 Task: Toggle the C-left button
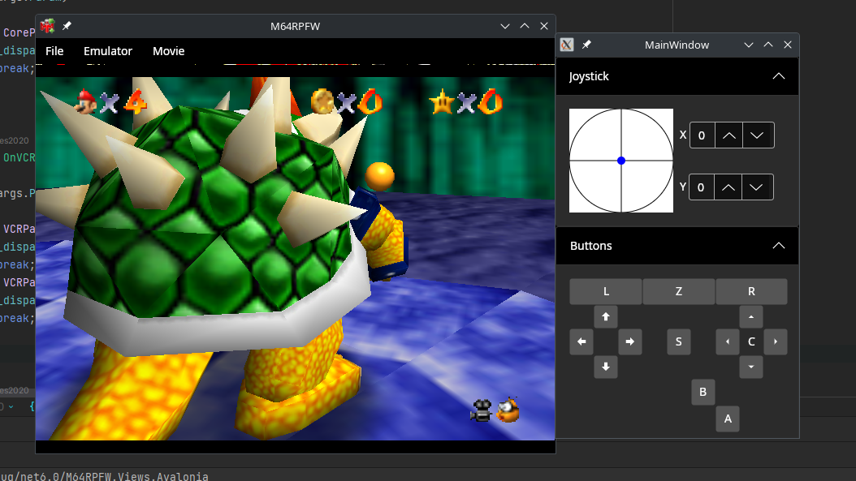pyautogui.click(x=727, y=342)
